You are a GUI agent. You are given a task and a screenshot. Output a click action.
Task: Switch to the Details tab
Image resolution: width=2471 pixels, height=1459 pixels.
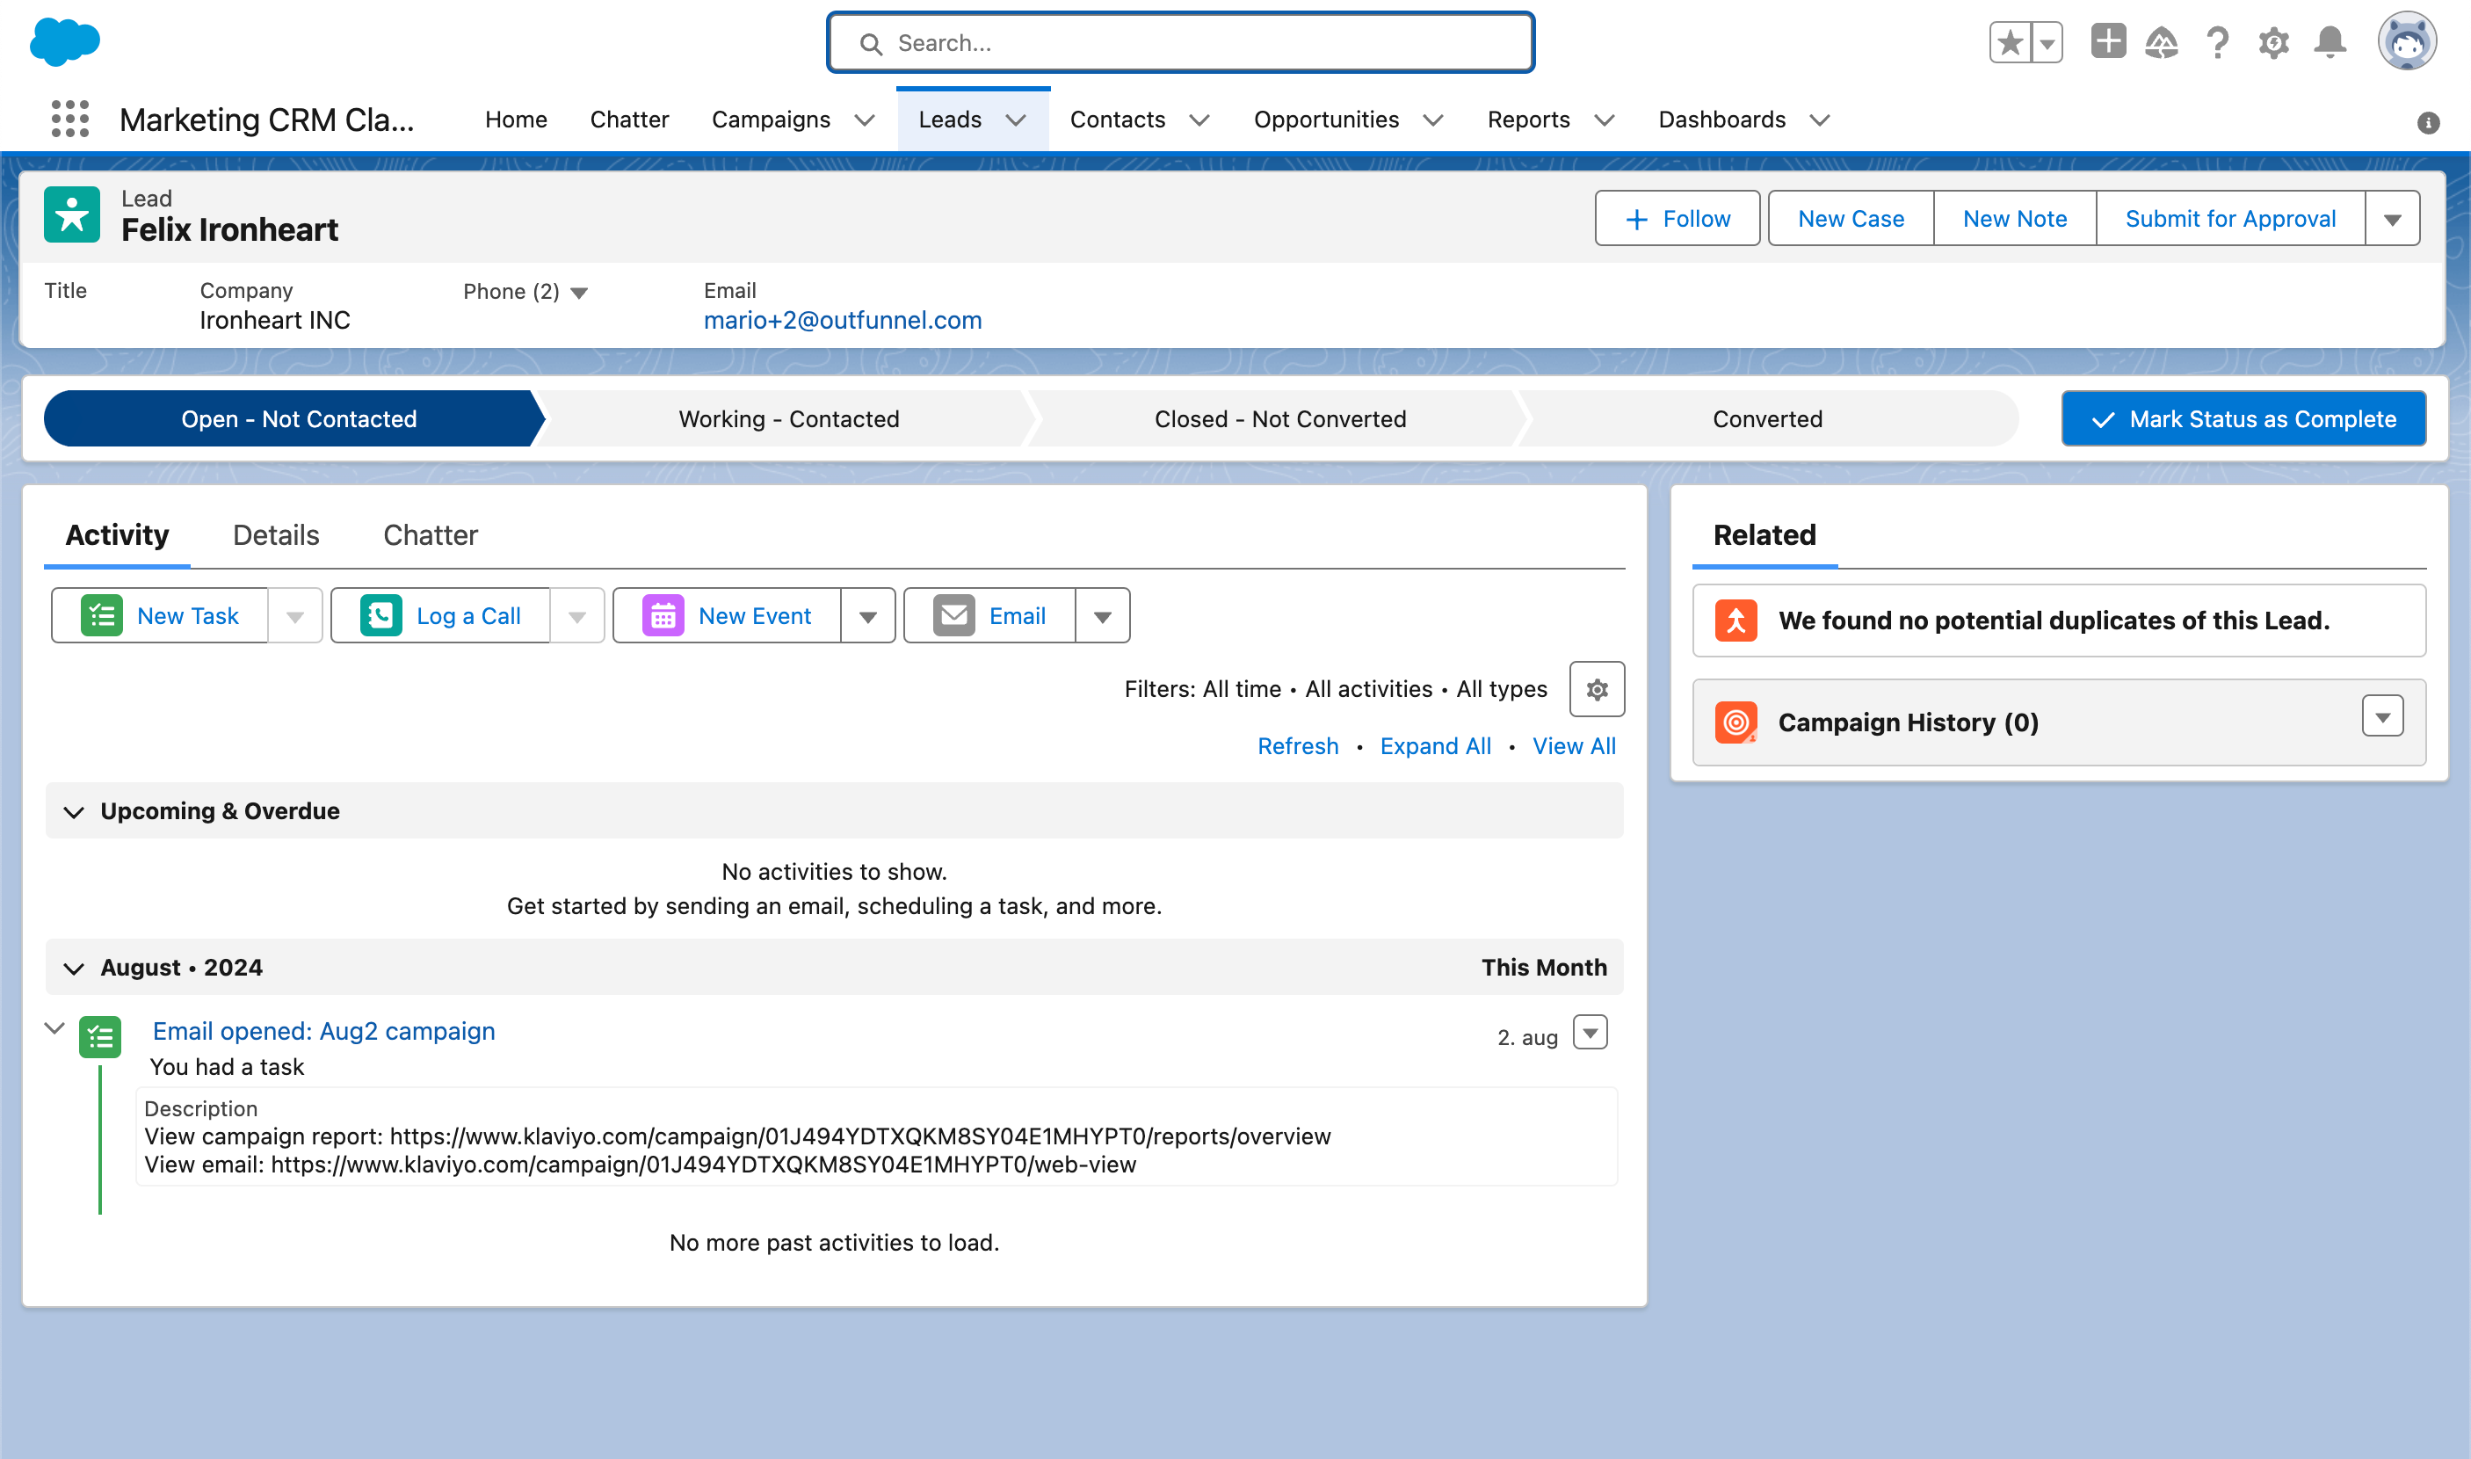point(275,535)
